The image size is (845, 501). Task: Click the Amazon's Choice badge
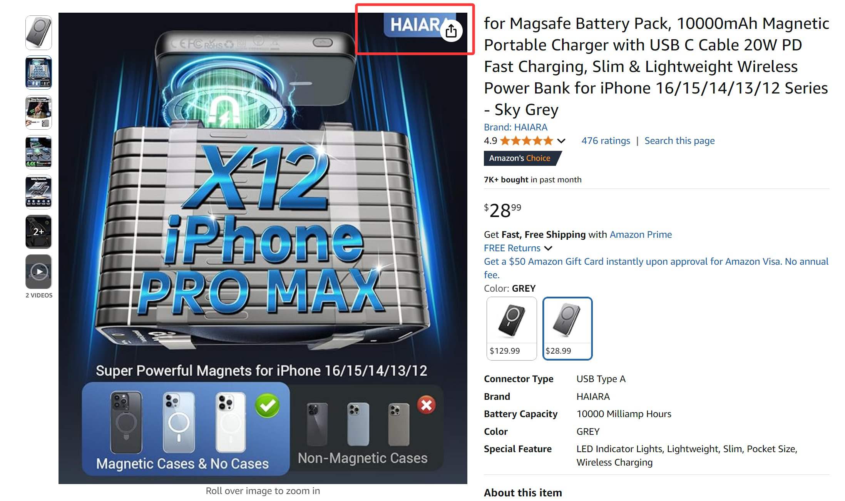pos(522,158)
